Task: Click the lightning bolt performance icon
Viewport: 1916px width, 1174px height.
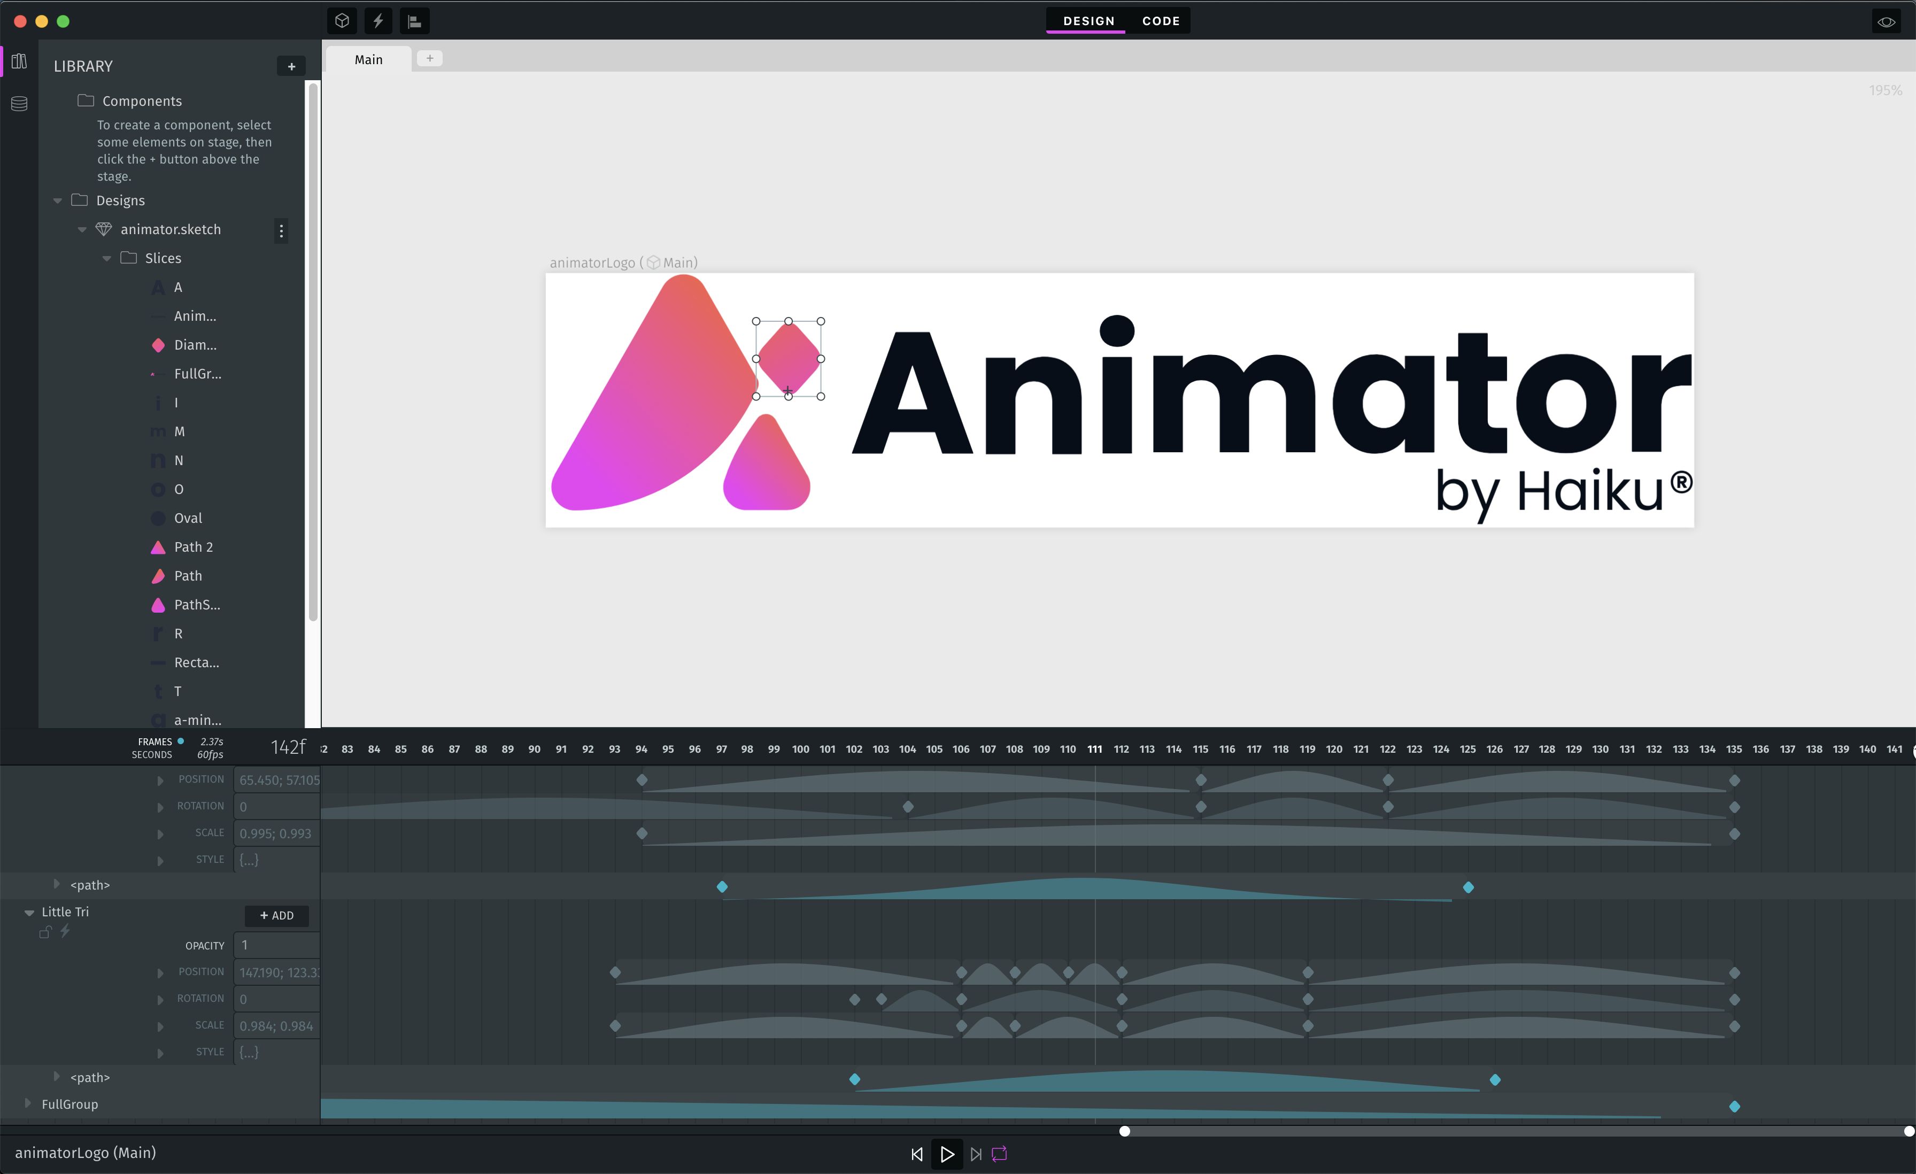Action: click(x=378, y=20)
